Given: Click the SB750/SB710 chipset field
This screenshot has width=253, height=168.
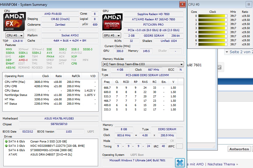Looking at the screenshot, I should point(59,124).
